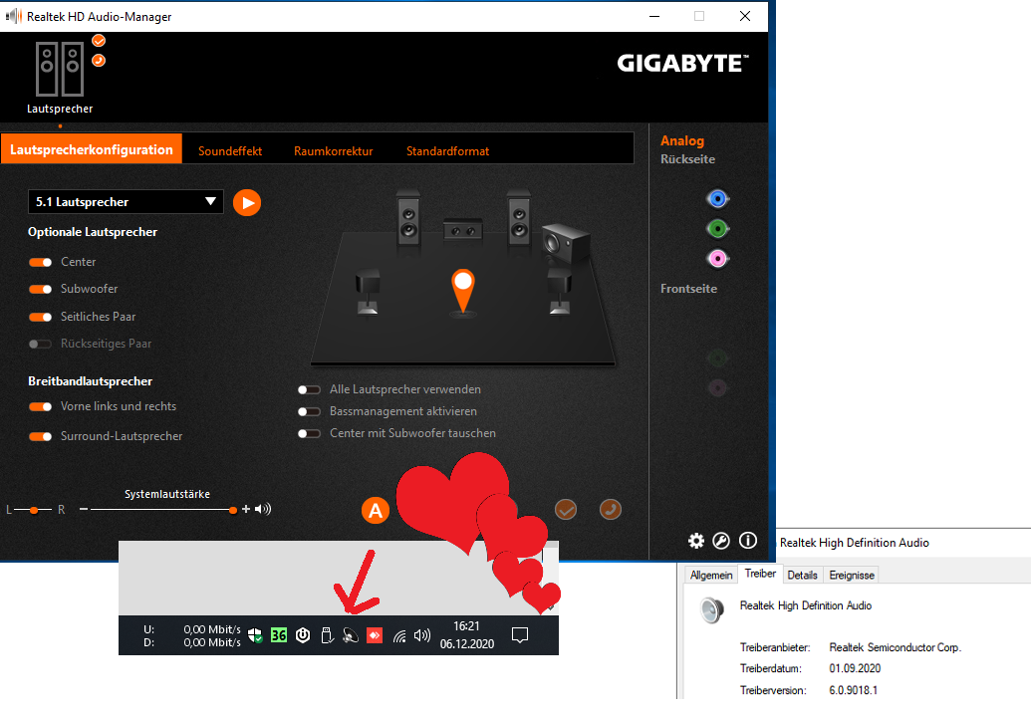Toggle the Seitliches Paar switch
Viewport: 1031px width, 717px height.
40,317
